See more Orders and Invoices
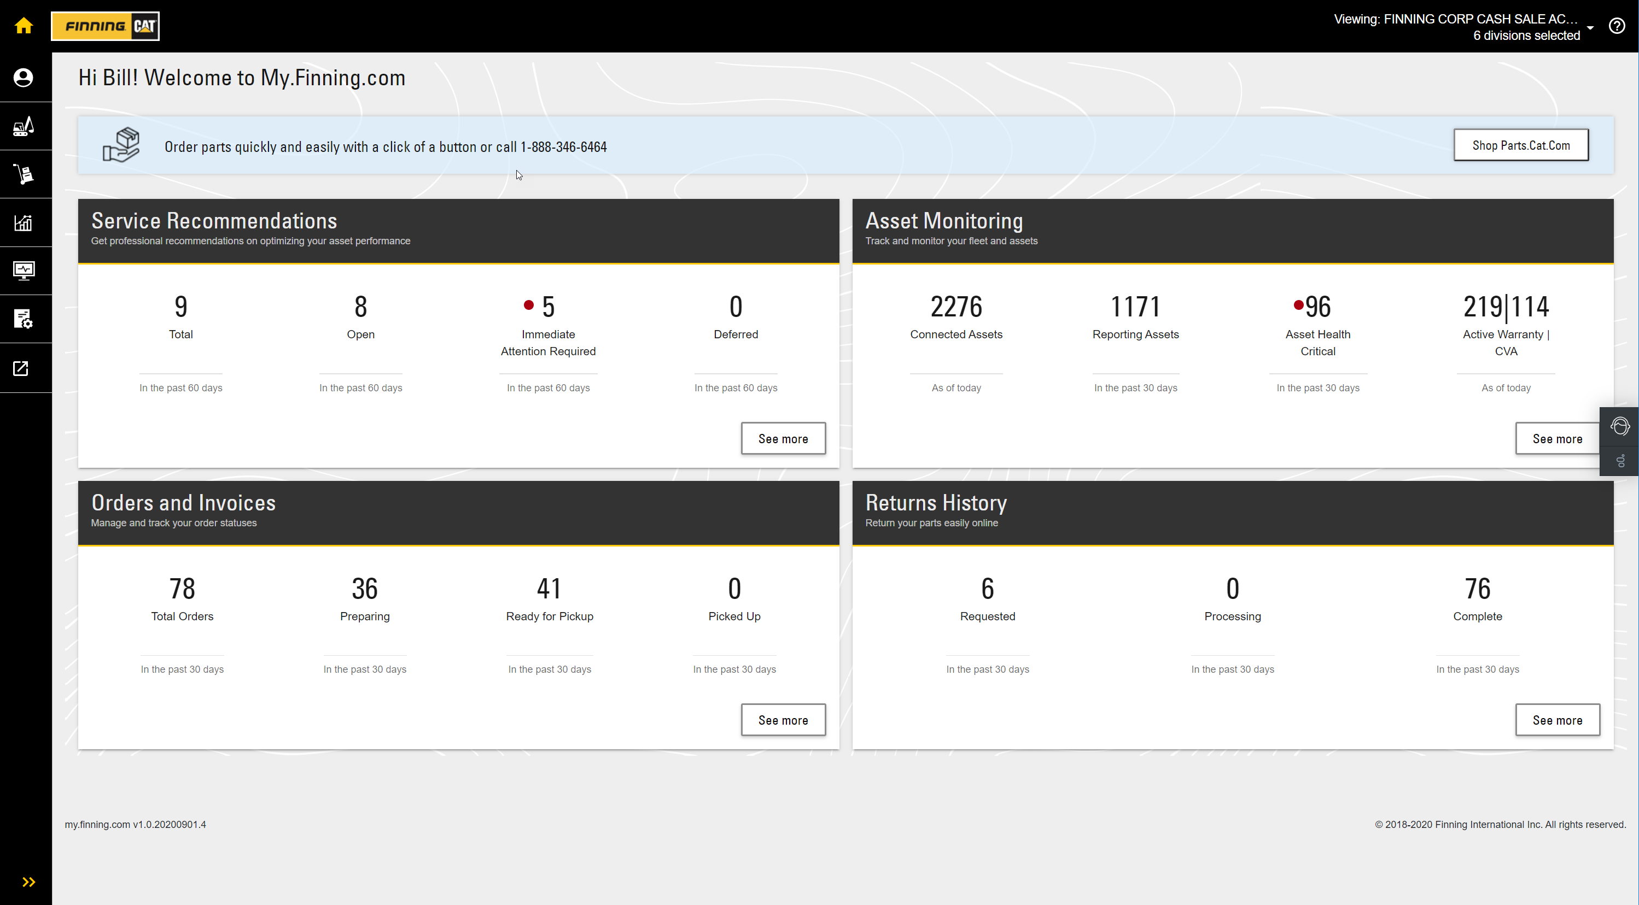 click(783, 720)
